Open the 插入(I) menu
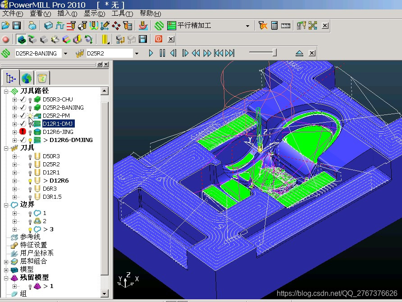Viewport: 402px width, 302px height. point(67,14)
